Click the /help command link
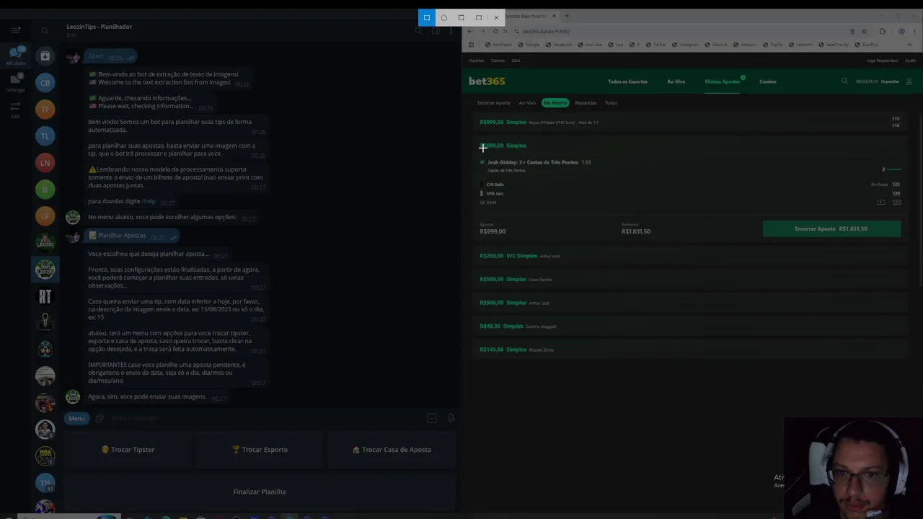Image resolution: width=923 pixels, height=519 pixels. pyautogui.click(x=149, y=201)
